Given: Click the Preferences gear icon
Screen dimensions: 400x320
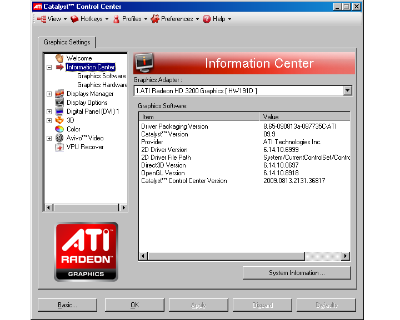Looking at the screenshot, I should (155, 19).
